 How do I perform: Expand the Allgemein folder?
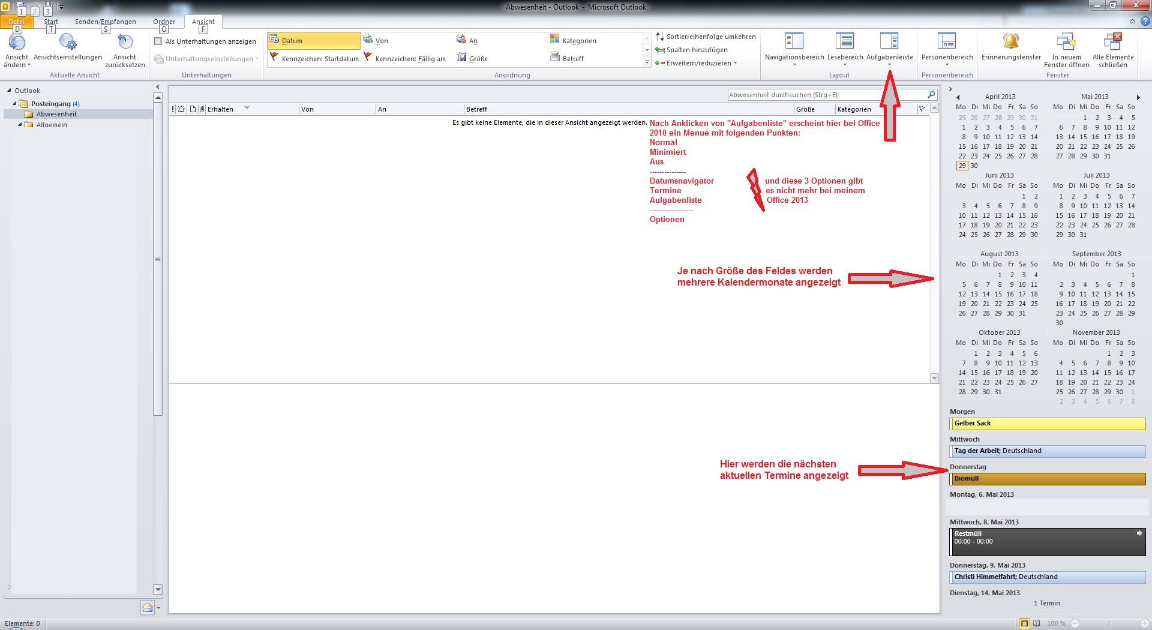(x=20, y=125)
